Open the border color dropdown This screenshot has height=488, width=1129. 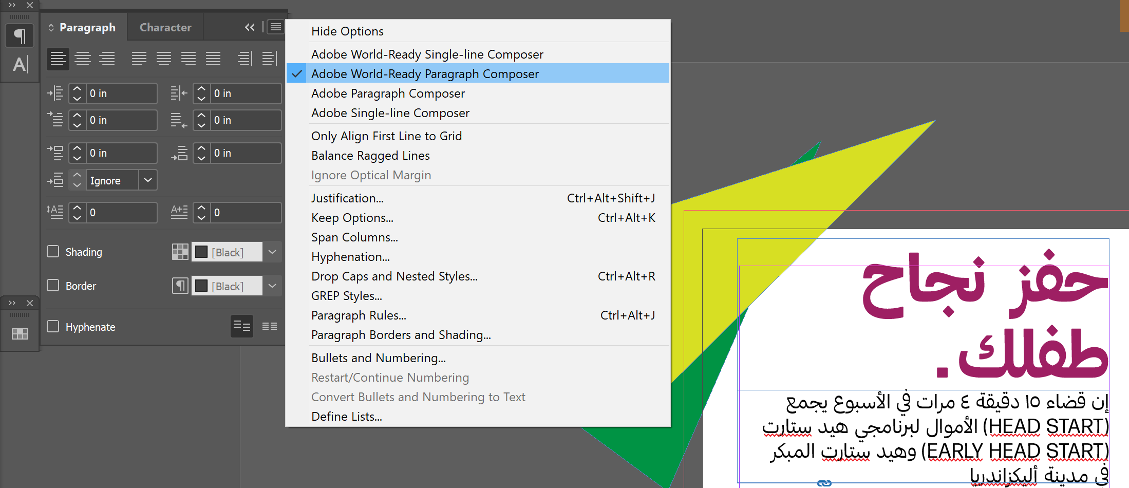273,286
